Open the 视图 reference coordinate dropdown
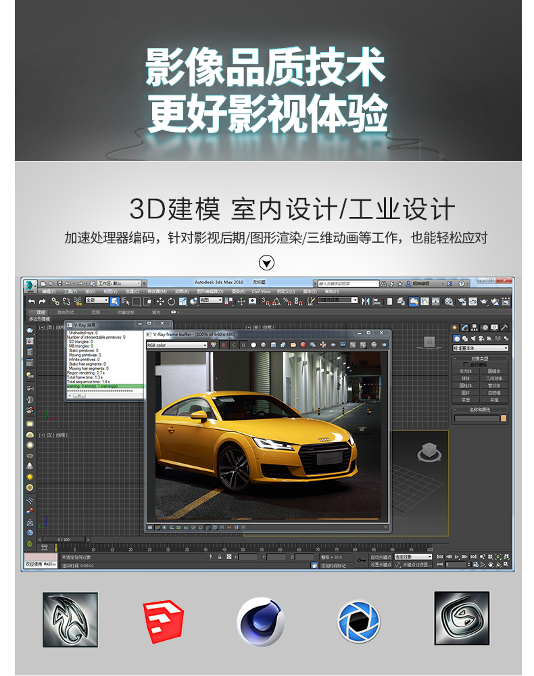The image size is (534, 676). [211, 300]
